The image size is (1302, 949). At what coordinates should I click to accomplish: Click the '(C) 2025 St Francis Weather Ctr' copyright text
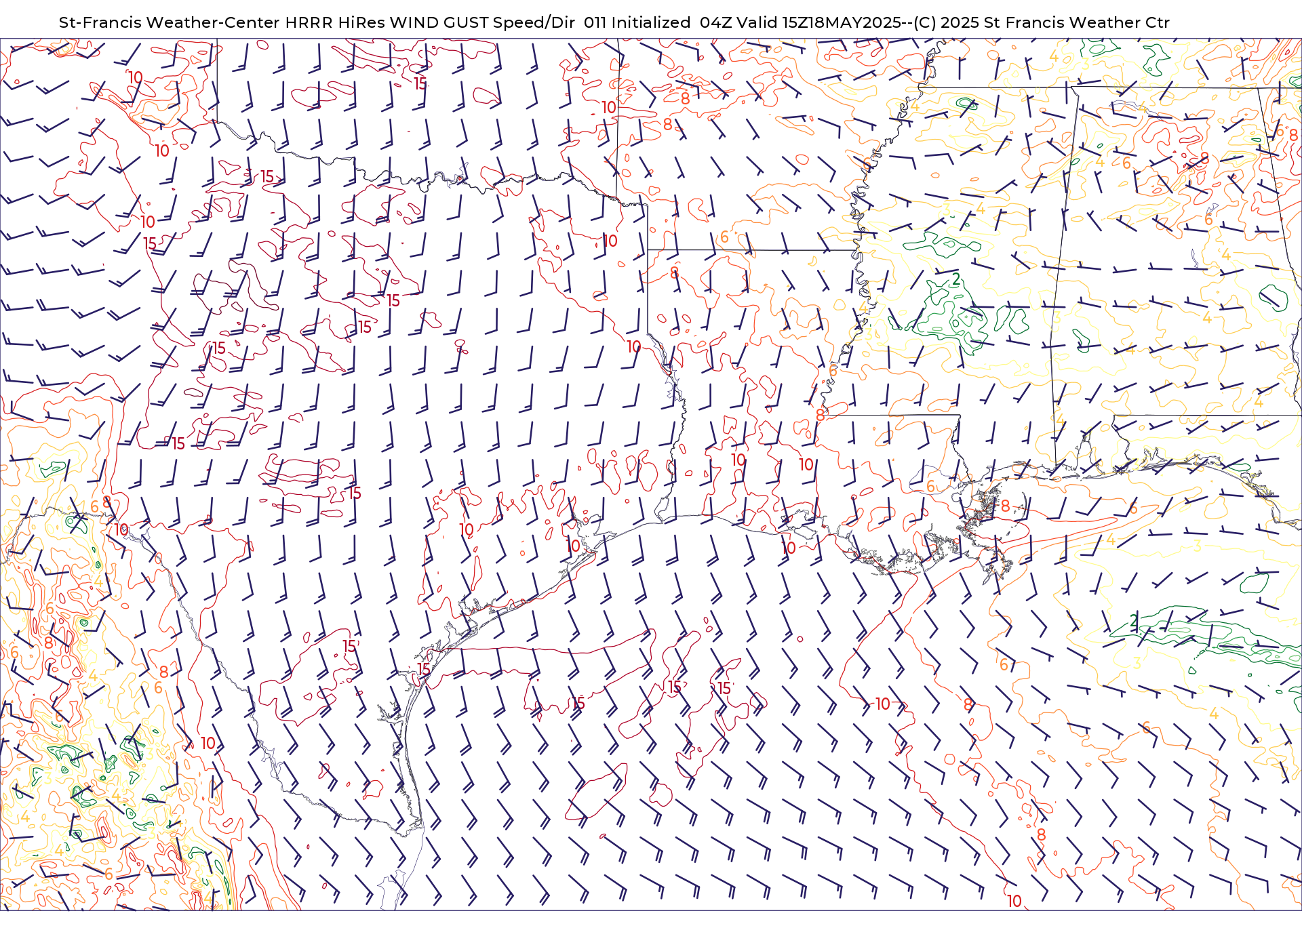(1042, 22)
